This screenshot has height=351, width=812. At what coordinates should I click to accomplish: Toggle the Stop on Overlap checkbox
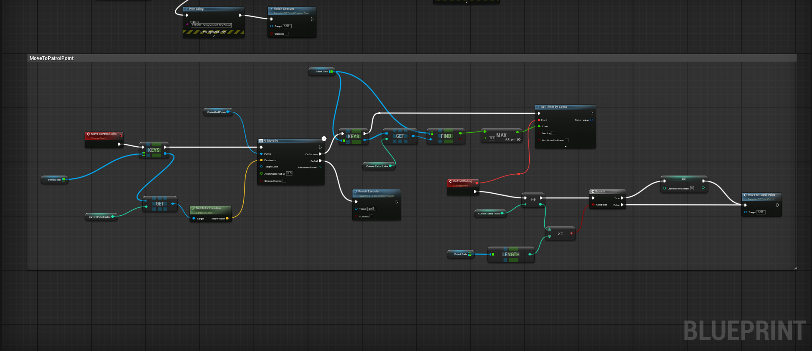[284, 181]
